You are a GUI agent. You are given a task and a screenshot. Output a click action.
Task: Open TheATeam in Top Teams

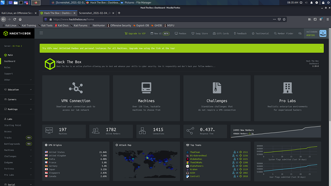pos(195,152)
